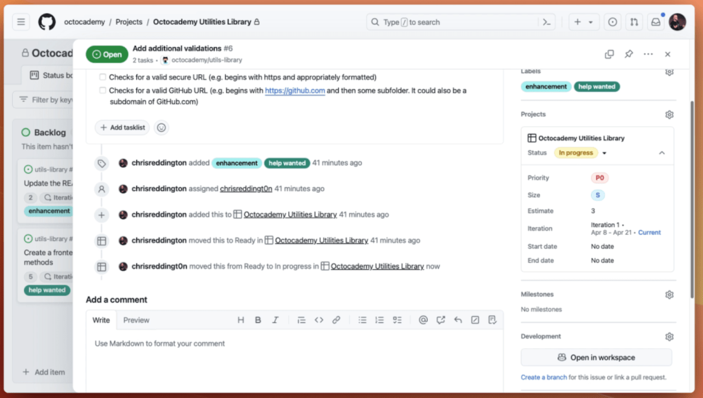Insert a link in comment
703x398 pixels.
click(336, 320)
